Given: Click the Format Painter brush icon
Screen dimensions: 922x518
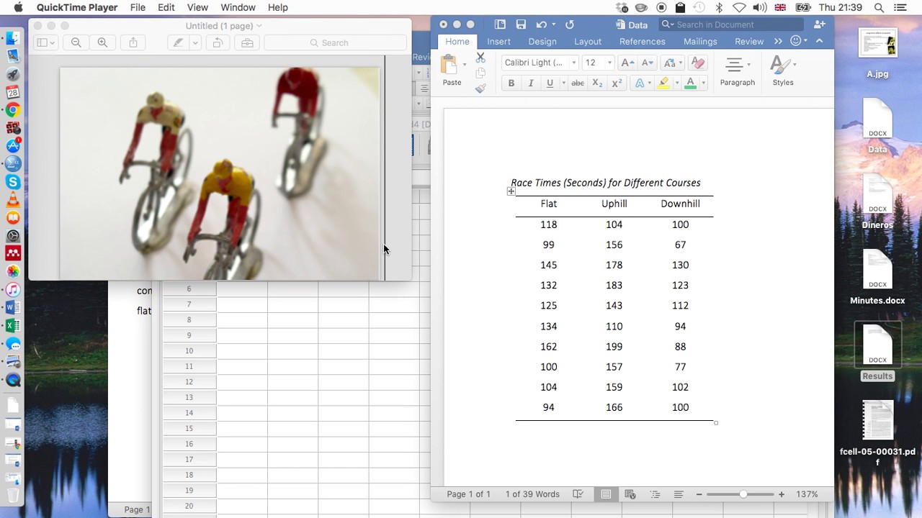Looking at the screenshot, I should coord(480,88).
